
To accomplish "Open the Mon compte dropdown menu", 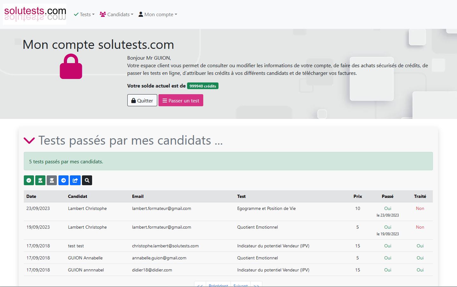I will [158, 14].
